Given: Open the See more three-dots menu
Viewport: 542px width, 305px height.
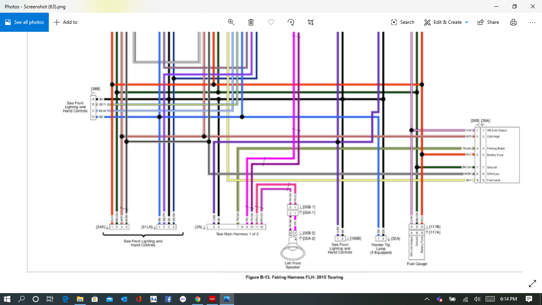Looking at the screenshot, I should coord(532,22).
